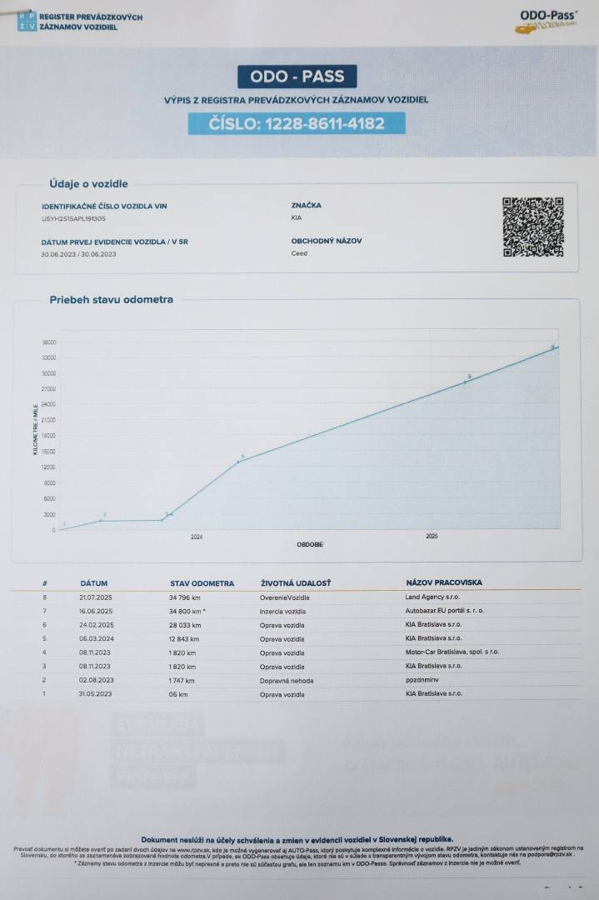The width and height of the screenshot is (599, 900).
Task: Click the OBCHODNÝ NÁZOV label
Action: click(x=327, y=241)
